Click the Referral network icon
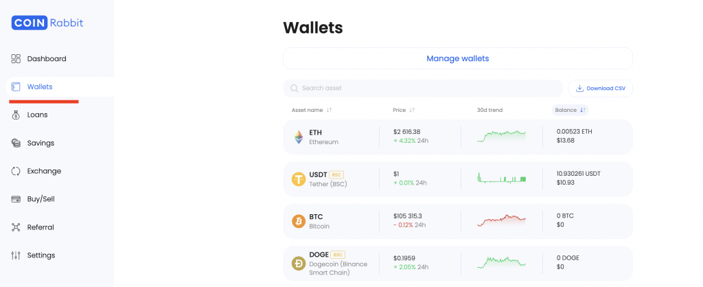703x287 pixels. [x=16, y=227]
